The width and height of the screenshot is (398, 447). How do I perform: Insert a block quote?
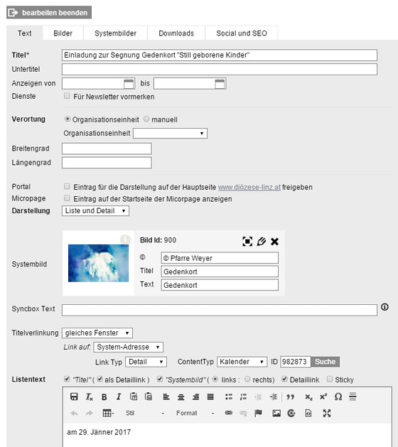(x=290, y=397)
